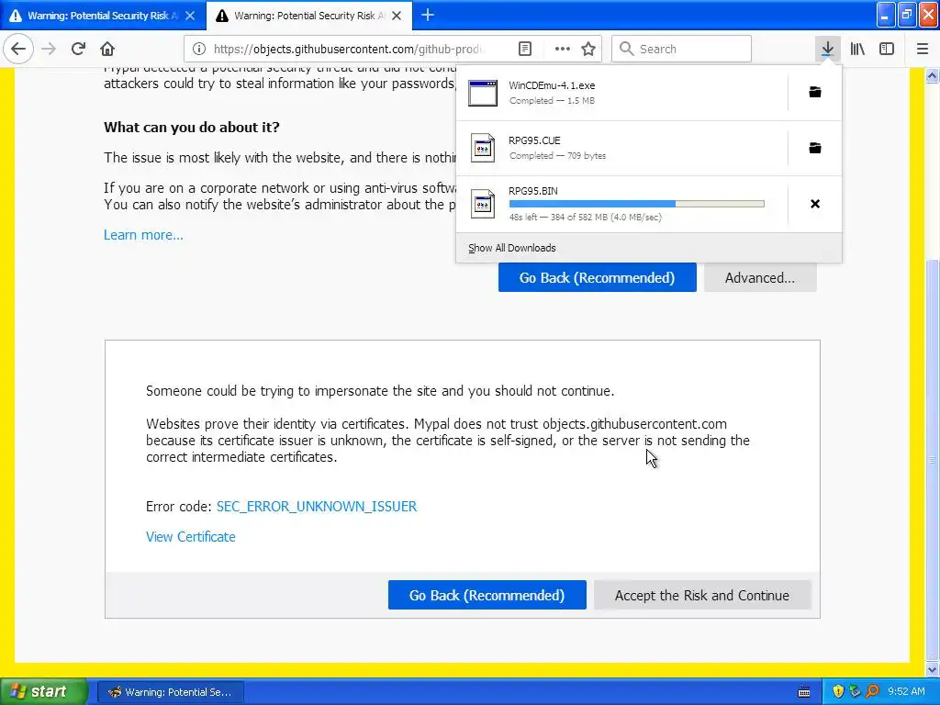
Task: Close the first warning tab
Action: click(190, 16)
